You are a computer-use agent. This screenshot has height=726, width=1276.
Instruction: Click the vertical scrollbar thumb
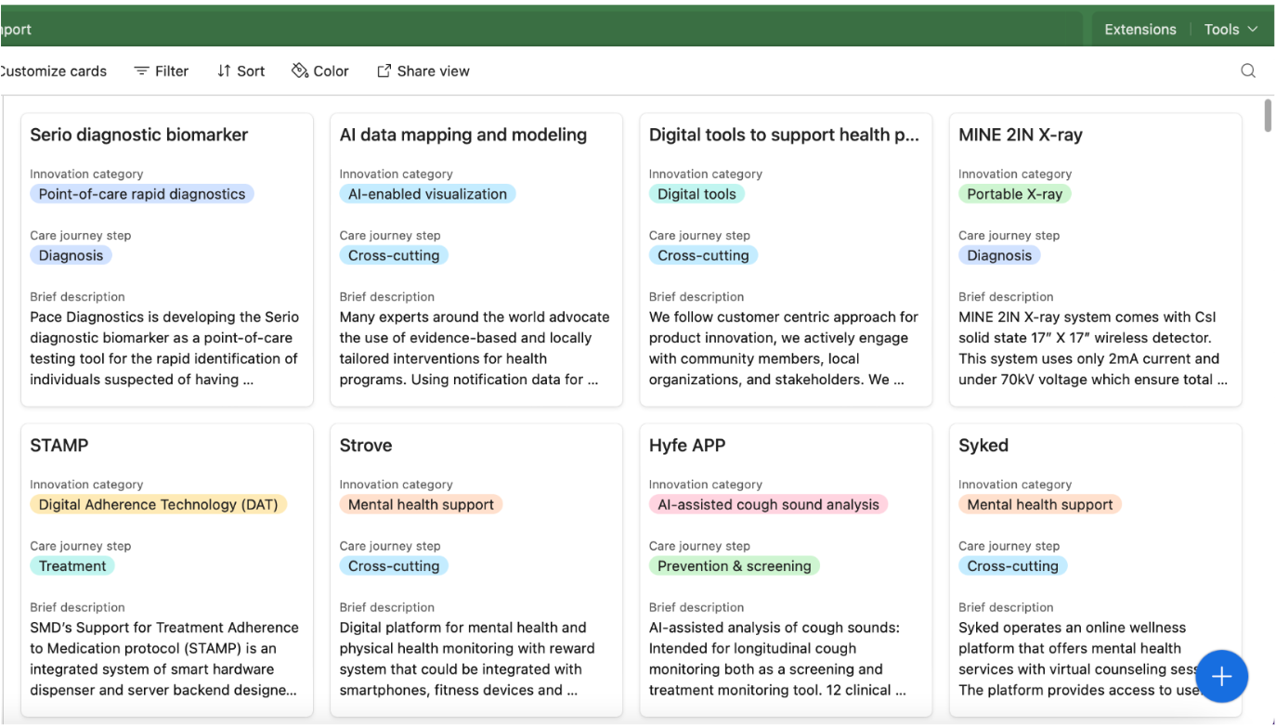click(x=1269, y=114)
